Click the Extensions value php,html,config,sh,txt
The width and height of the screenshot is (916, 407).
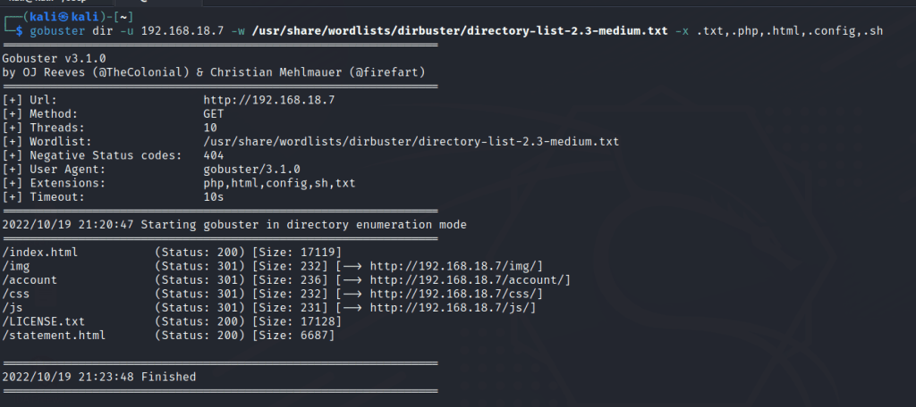[x=279, y=183]
